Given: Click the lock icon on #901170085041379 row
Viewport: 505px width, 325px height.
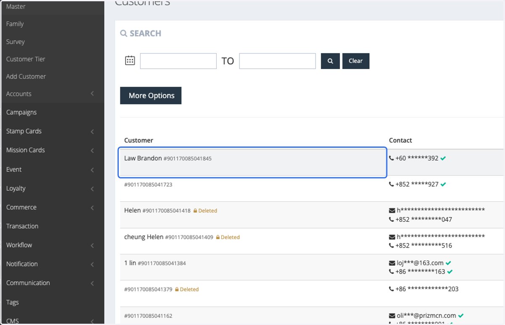Looking at the screenshot, I should (177, 290).
